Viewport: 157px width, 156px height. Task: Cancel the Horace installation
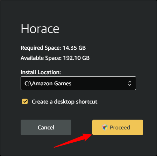click(46, 127)
